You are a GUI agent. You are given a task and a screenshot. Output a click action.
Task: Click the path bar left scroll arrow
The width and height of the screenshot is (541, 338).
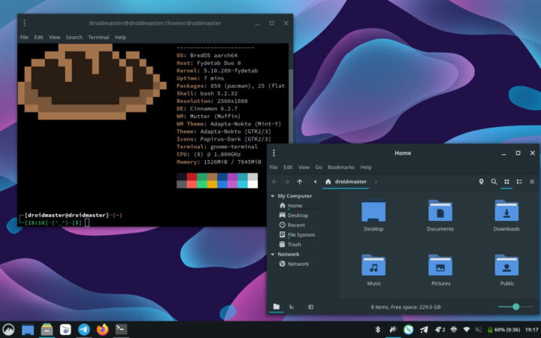(x=315, y=182)
